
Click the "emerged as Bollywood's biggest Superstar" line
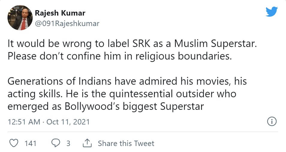pyautogui.click(x=106, y=107)
